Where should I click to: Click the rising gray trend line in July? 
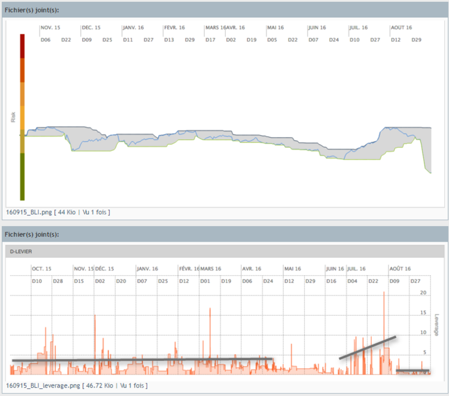click(368, 348)
